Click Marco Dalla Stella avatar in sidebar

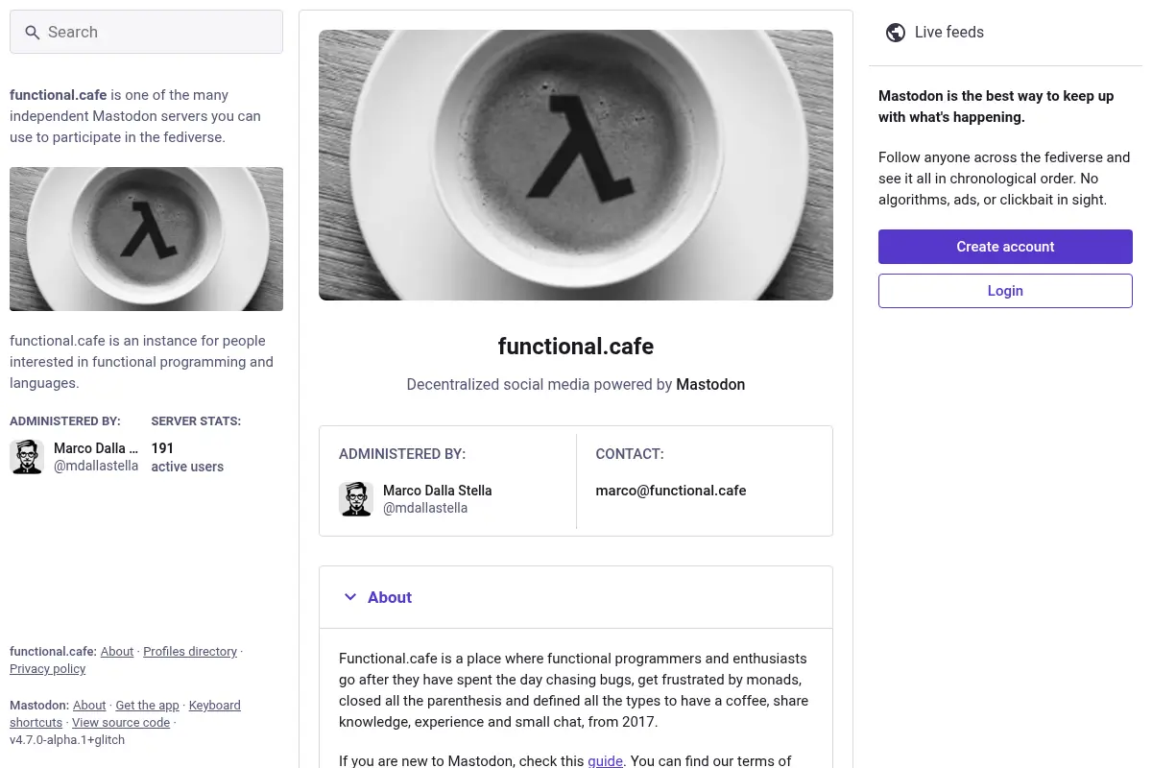pyautogui.click(x=27, y=457)
